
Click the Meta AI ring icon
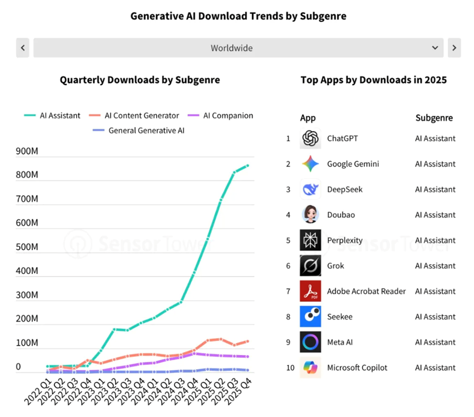[310, 342]
